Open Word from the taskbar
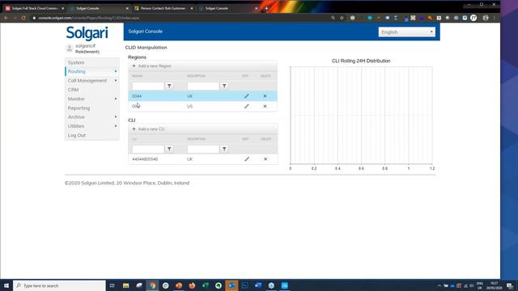The width and height of the screenshot is (518, 291). 258,285
